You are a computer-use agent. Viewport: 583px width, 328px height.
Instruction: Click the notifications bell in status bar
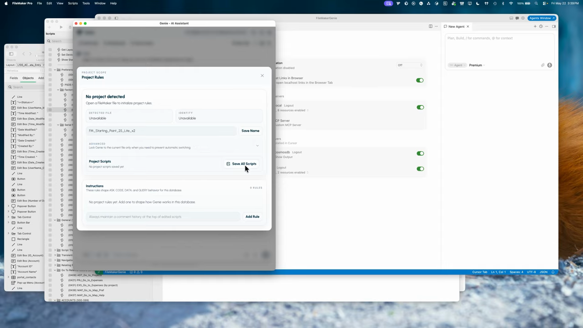point(553,272)
